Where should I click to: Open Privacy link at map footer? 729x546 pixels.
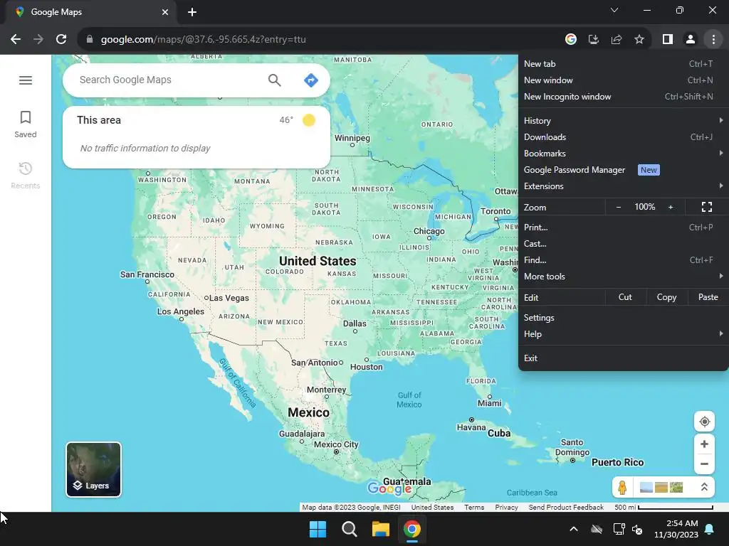coord(506,508)
